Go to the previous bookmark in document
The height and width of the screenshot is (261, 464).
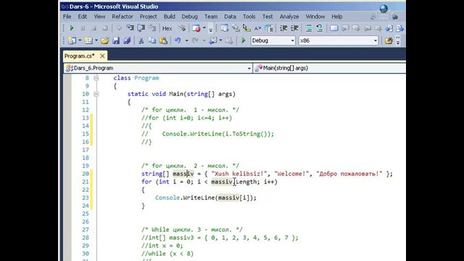pos(389,28)
